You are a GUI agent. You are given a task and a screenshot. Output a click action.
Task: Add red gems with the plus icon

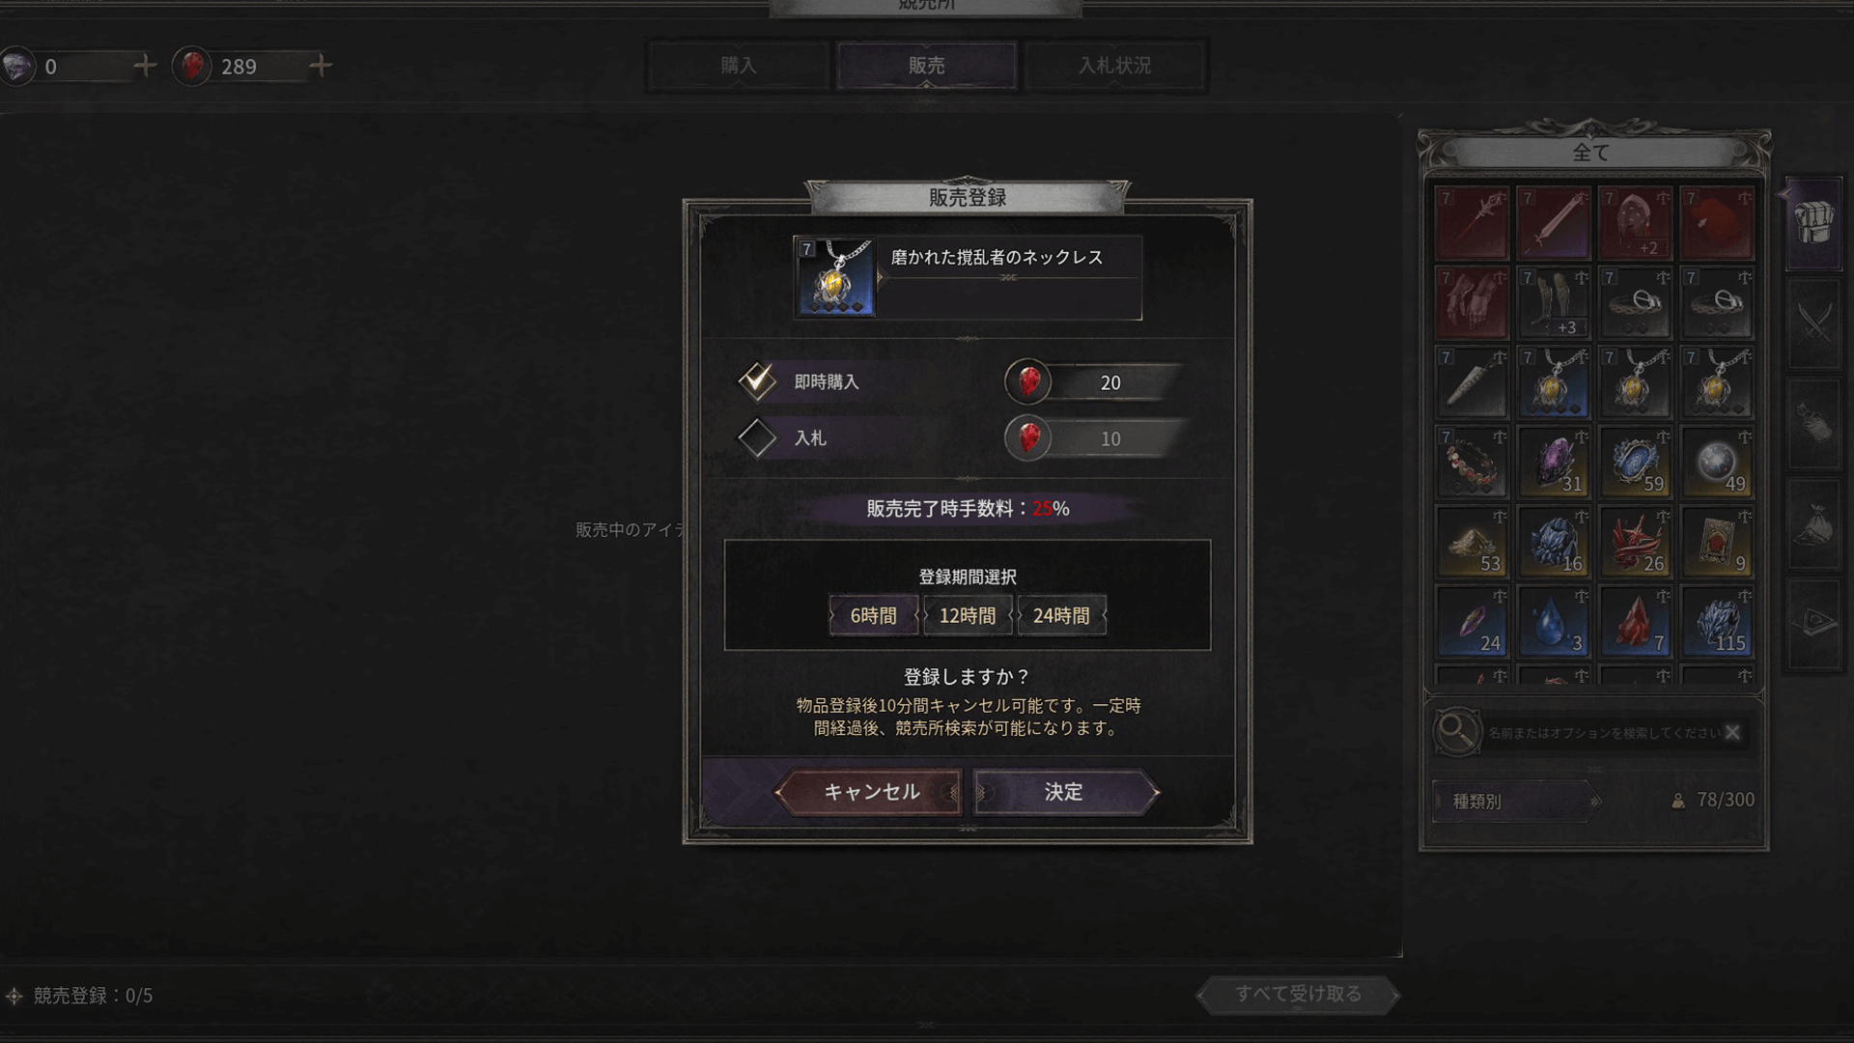[321, 66]
